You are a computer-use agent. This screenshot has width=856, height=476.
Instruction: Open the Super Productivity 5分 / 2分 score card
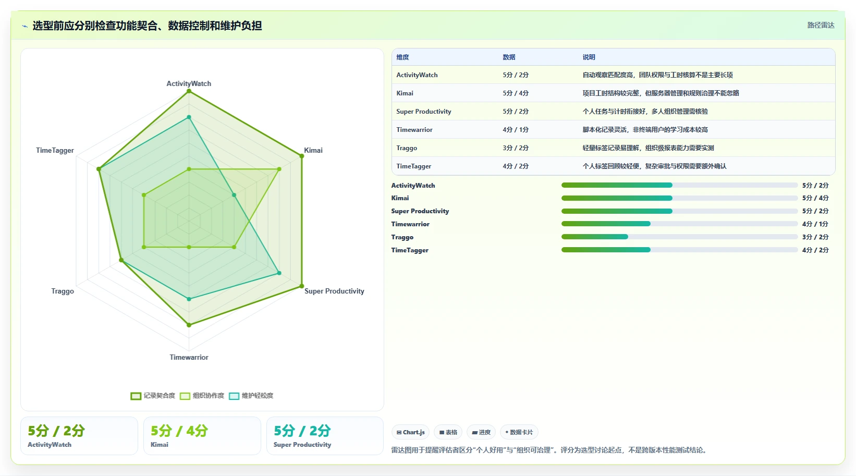click(325, 436)
